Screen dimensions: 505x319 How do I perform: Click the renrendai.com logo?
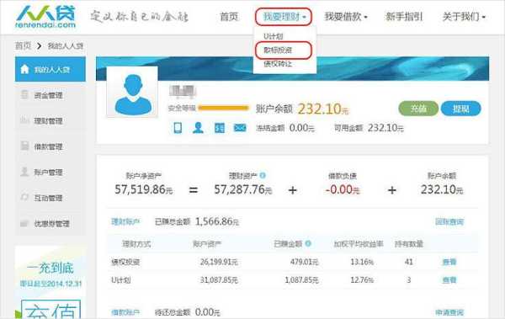[45, 16]
